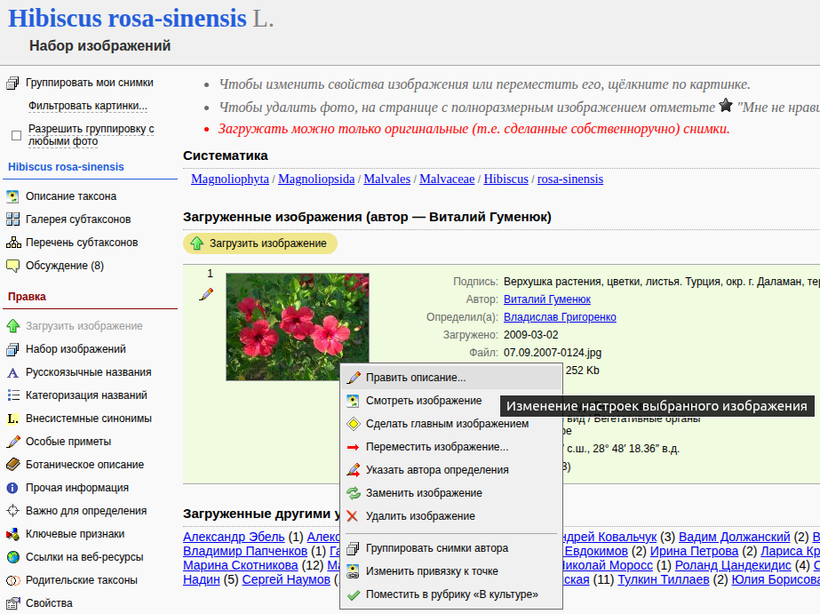The height and width of the screenshot is (614, 820).
Task: Open the rosa-sinensis species link
Action: pos(570,179)
